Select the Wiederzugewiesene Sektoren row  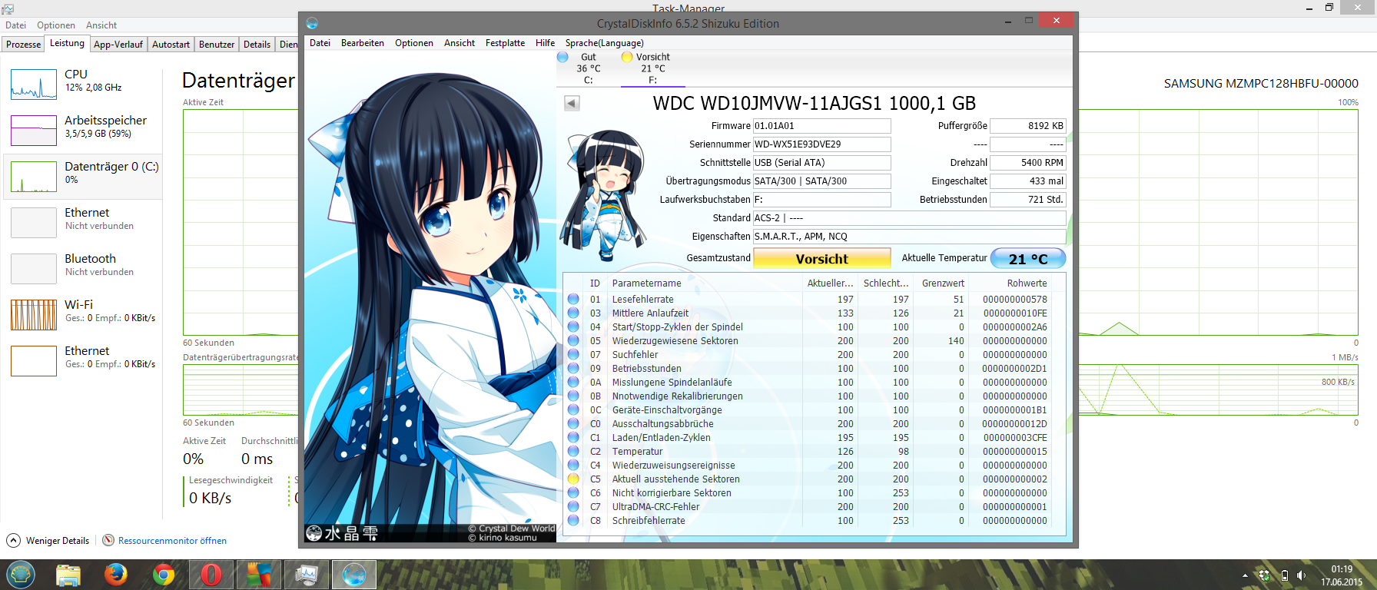[x=809, y=340]
